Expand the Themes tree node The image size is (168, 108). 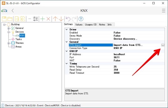(9, 43)
